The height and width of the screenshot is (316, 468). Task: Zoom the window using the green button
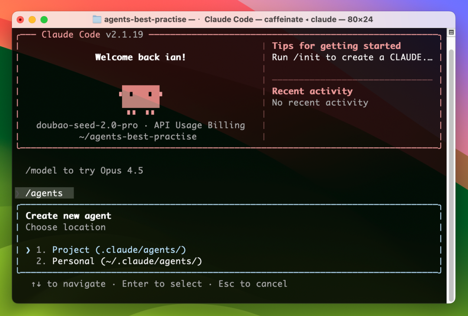pos(44,20)
